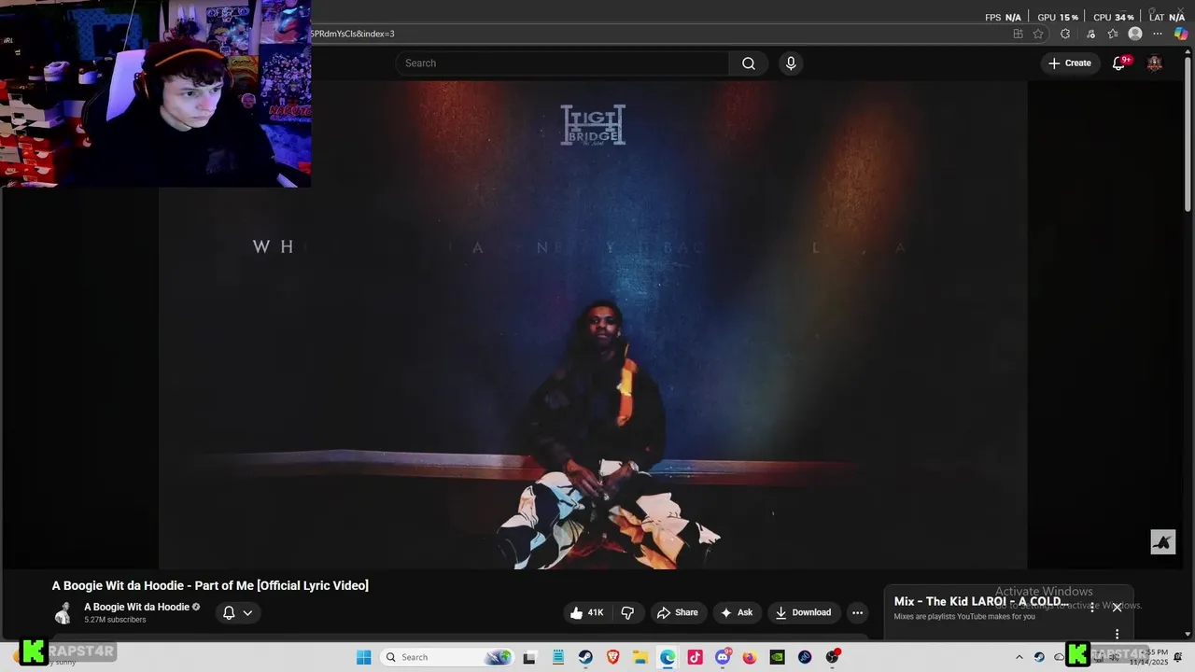The image size is (1195, 672).
Task: Open File Explorer from the taskbar
Action: coord(640,657)
